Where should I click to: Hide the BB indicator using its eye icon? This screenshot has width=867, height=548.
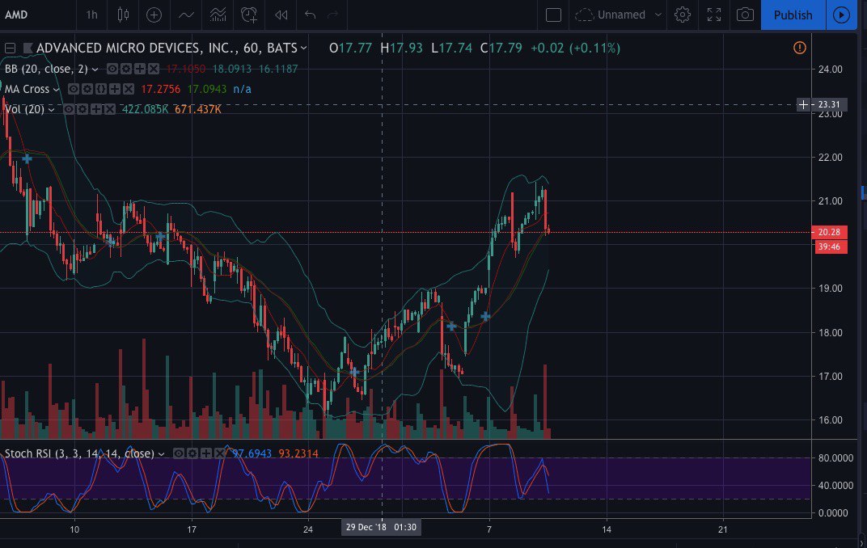pos(112,70)
